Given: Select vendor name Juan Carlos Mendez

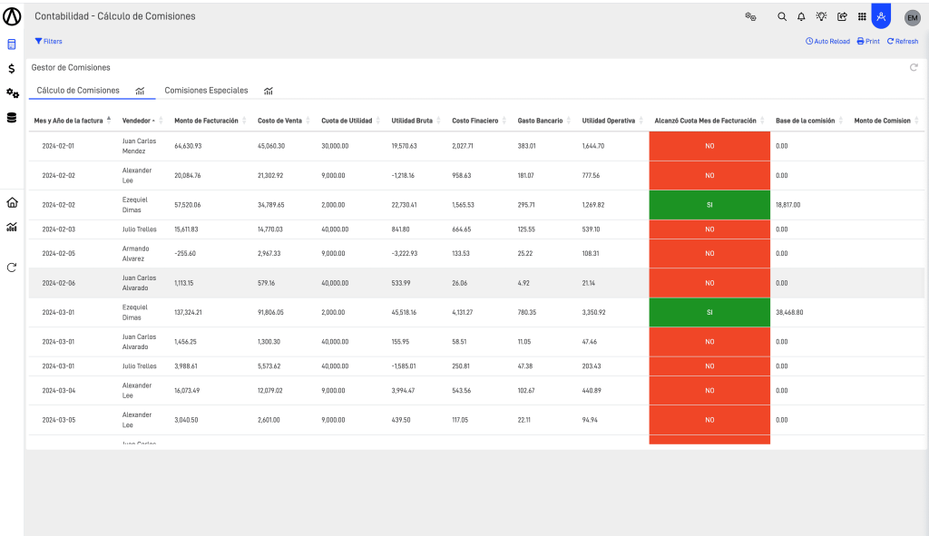Looking at the screenshot, I should pyautogui.click(x=139, y=146).
